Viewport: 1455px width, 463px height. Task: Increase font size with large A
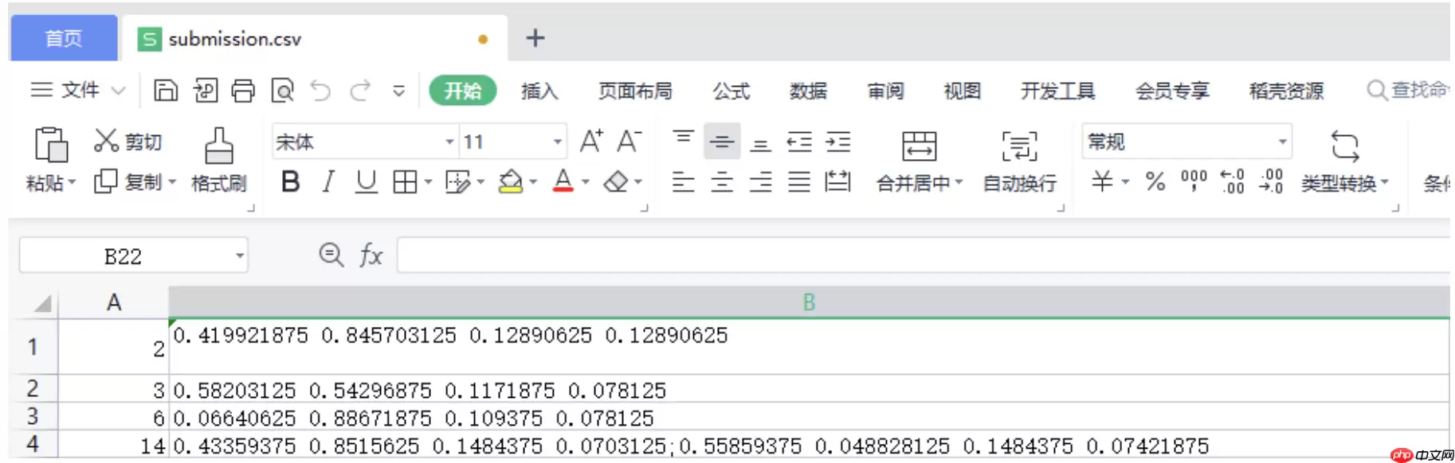(590, 141)
